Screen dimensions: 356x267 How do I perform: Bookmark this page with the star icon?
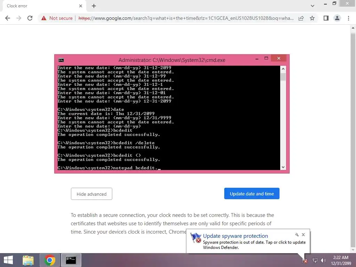[312, 18]
